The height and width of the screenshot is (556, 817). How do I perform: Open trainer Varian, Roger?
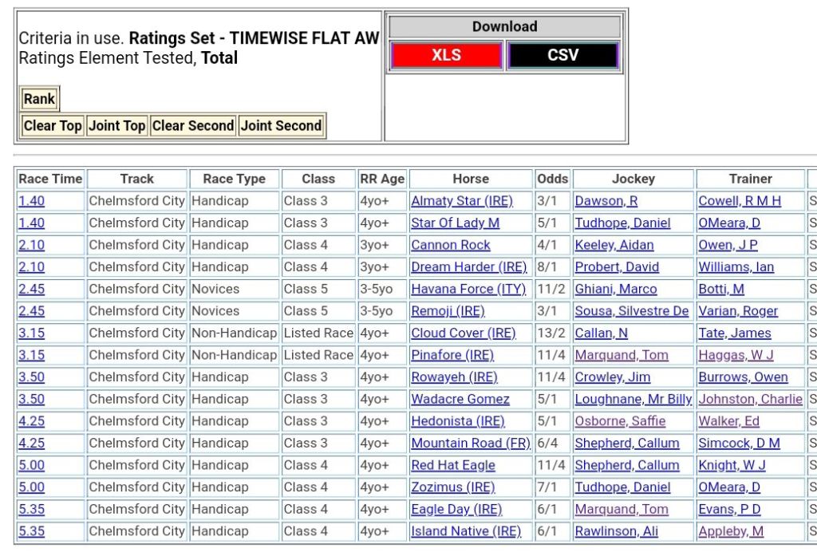click(x=737, y=311)
